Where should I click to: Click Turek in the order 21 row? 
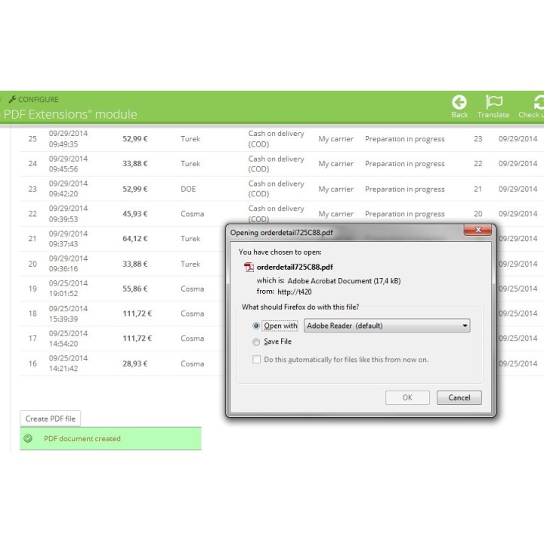pos(190,239)
